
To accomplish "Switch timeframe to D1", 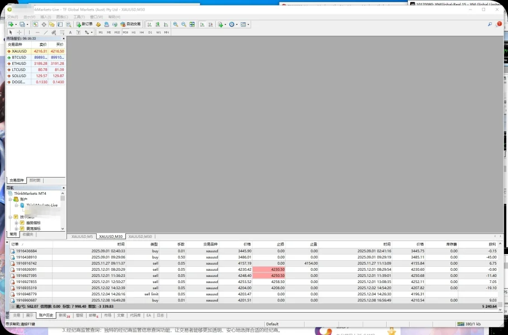I will pos(150,32).
